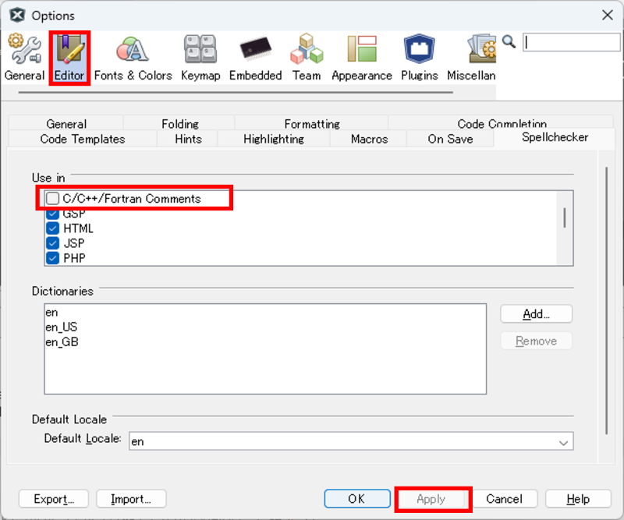The image size is (624, 520).
Task: Click the Use in list scrollbar
Action: coord(565,218)
